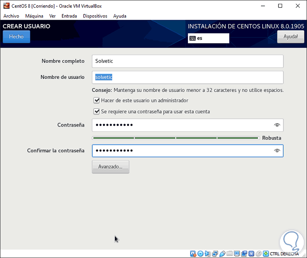
Task: Click the es keyboard layout selector
Action: pos(209,38)
